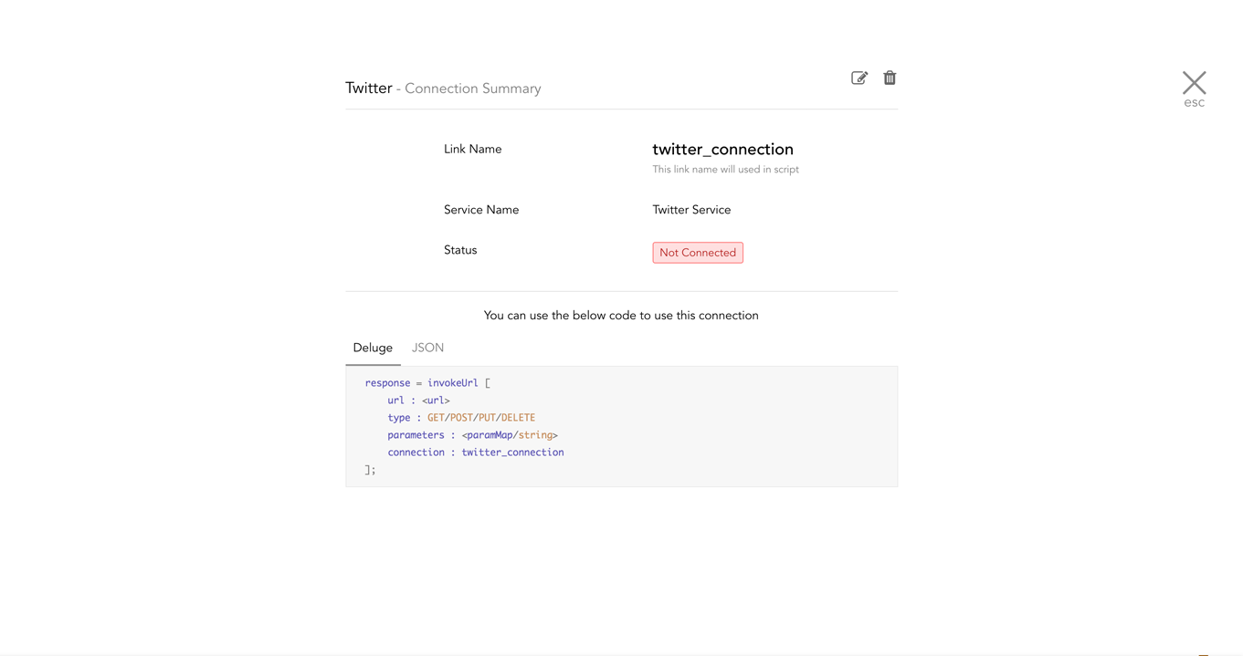The width and height of the screenshot is (1243, 656).
Task: Click the Status field label
Action: click(x=460, y=250)
